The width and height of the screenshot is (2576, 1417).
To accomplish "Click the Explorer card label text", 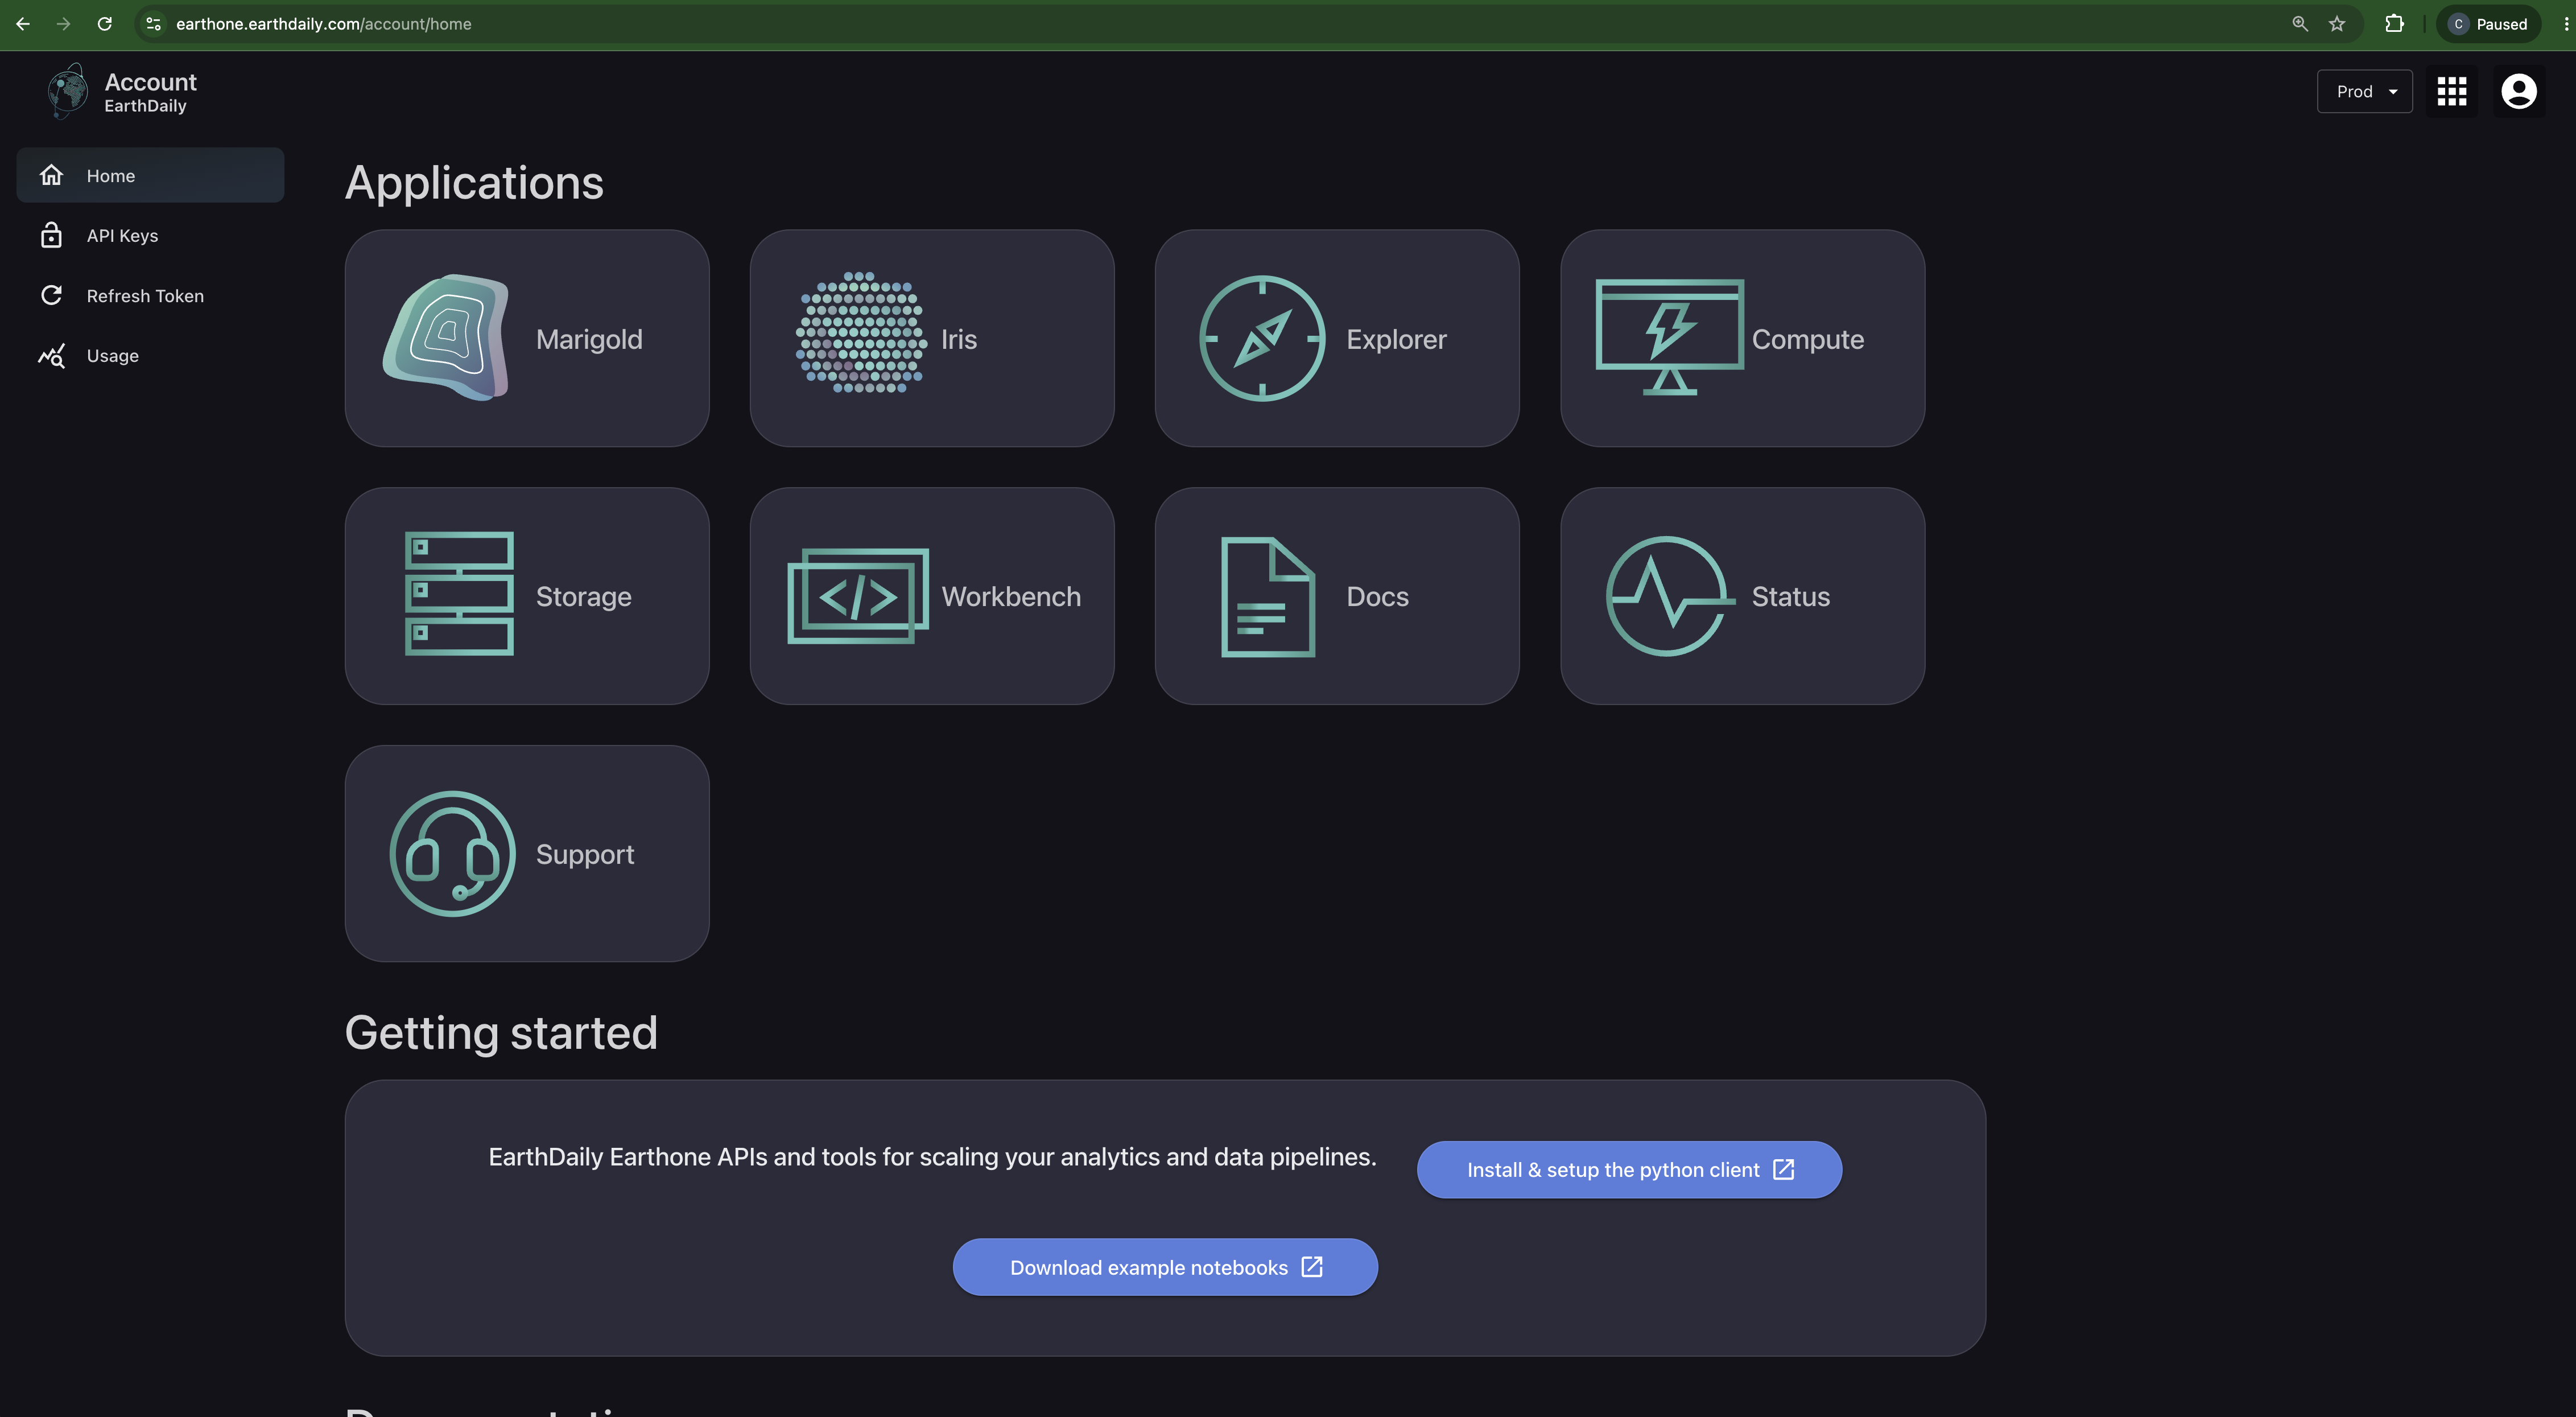I will point(1396,339).
